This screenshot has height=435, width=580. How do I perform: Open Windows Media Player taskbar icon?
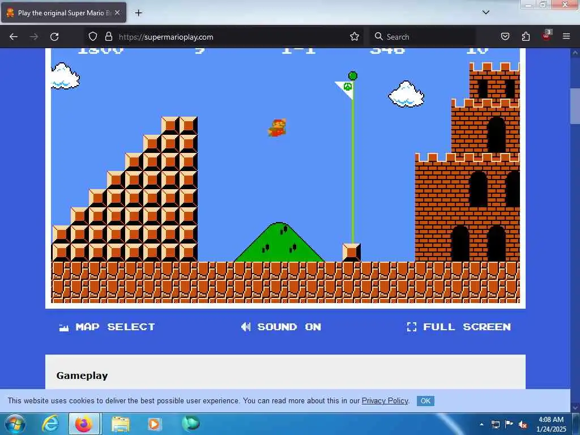click(154, 424)
